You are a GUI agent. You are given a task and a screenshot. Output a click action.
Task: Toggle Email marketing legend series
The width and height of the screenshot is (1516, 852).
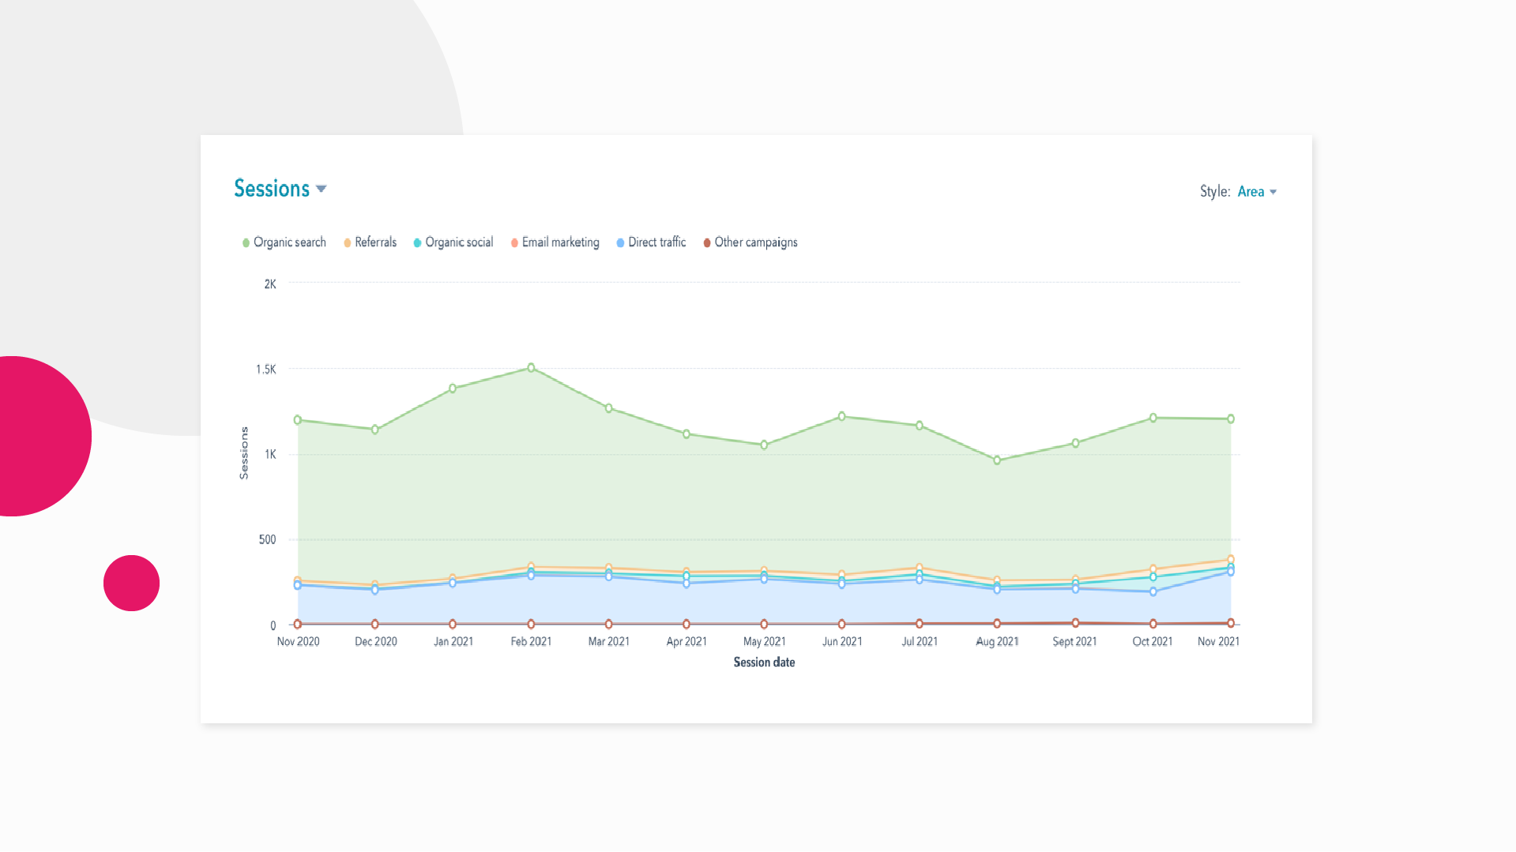coord(555,242)
